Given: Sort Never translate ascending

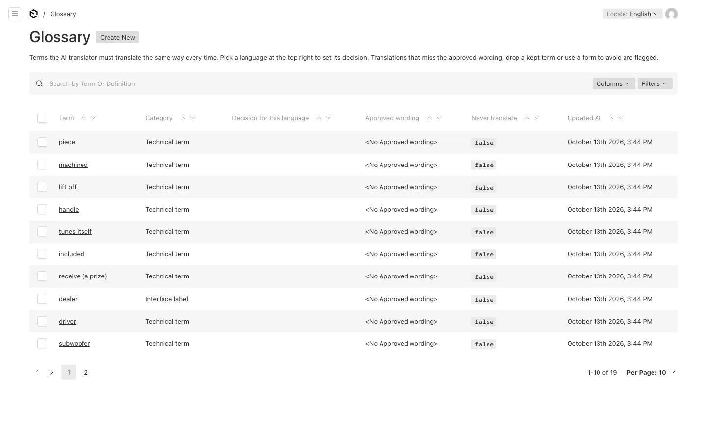Looking at the screenshot, I should tap(527, 118).
